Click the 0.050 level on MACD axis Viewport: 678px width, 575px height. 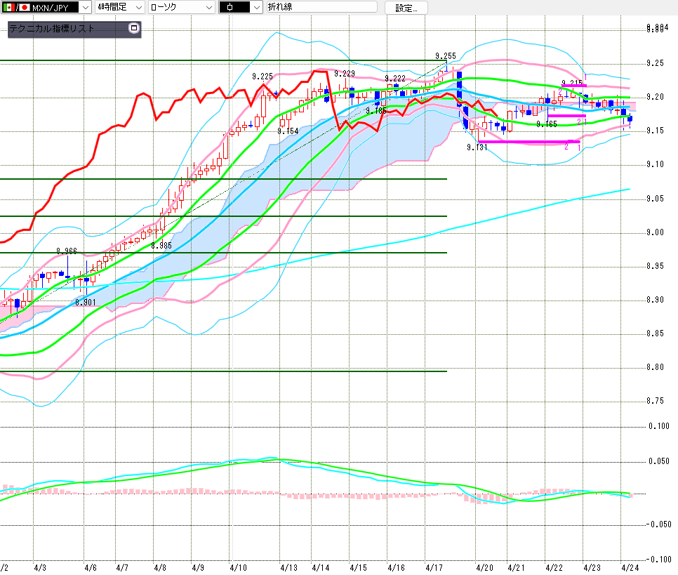(x=658, y=461)
